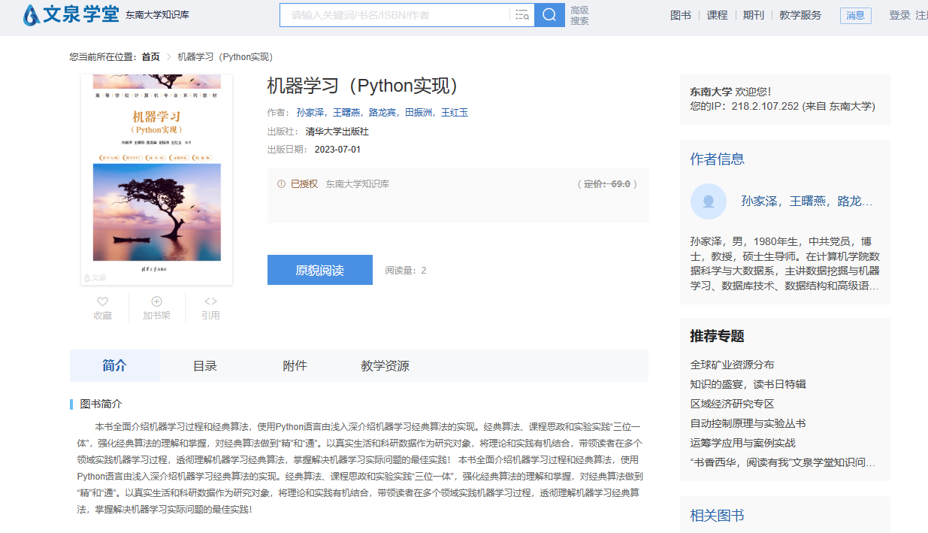Open topic 全球矿业资源分布
The height and width of the screenshot is (533, 928).
click(x=732, y=365)
